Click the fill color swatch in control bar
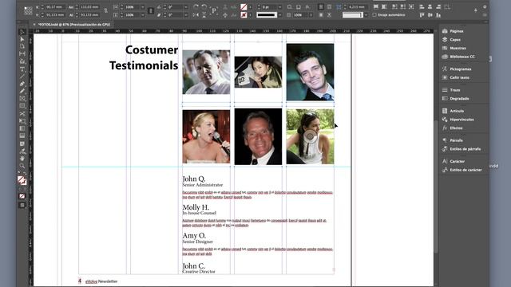The height and width of the screenshot is (287, 511). click(x=244, y=7)
